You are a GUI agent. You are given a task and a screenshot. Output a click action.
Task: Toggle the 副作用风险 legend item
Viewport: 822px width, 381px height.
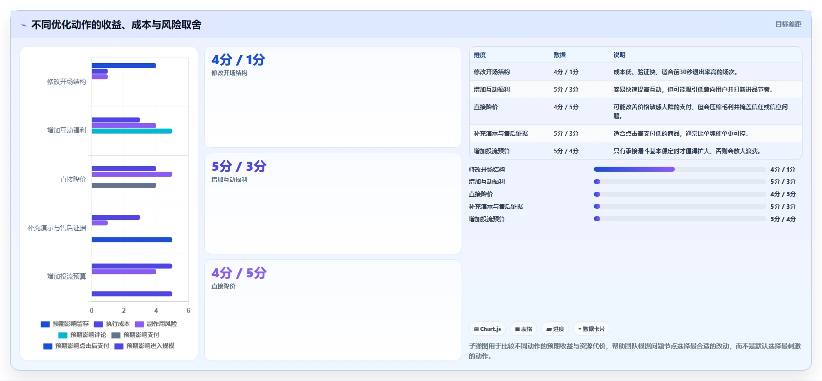coord(156,324)
